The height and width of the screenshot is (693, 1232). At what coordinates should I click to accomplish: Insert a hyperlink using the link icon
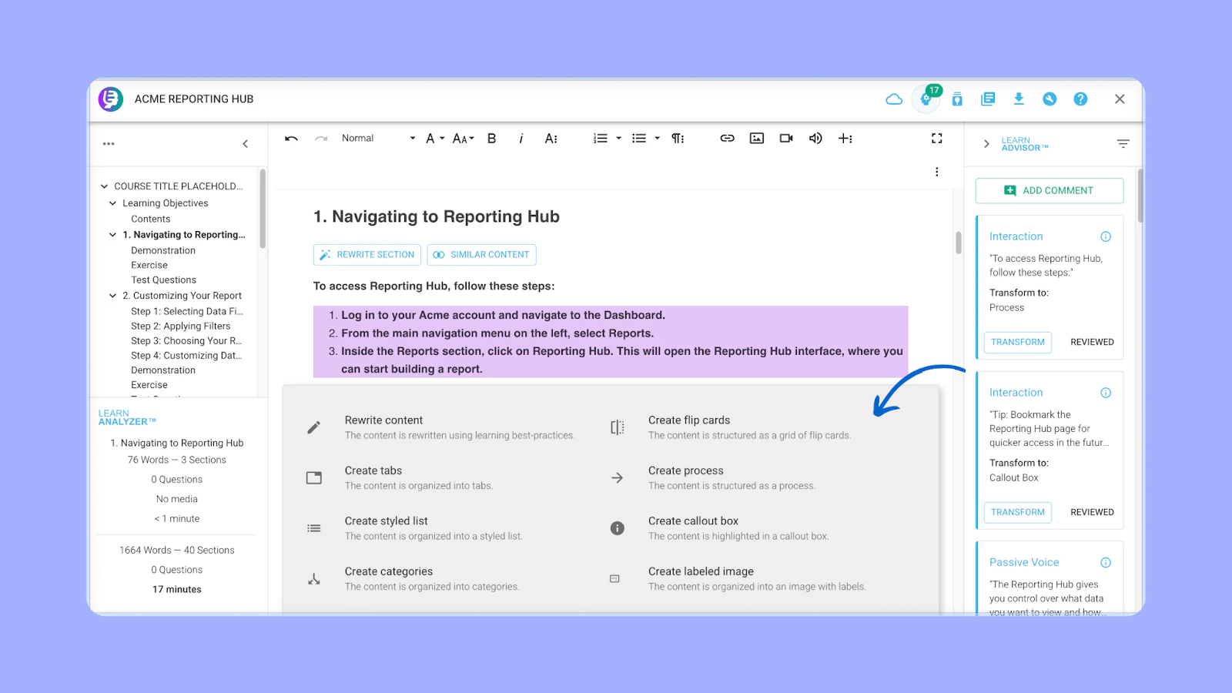coord(727,139)
